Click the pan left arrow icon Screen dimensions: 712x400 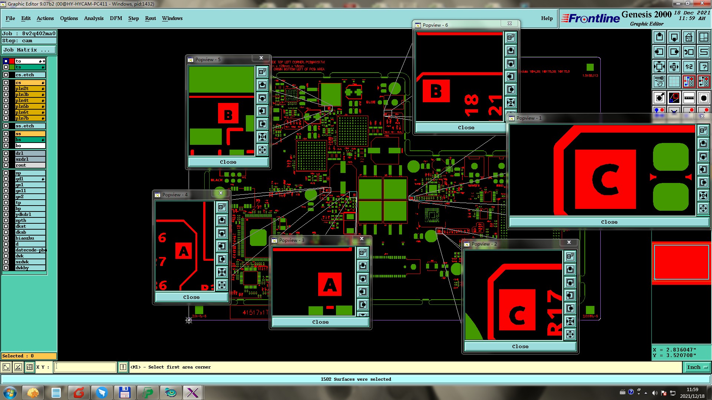coord(659,52)
